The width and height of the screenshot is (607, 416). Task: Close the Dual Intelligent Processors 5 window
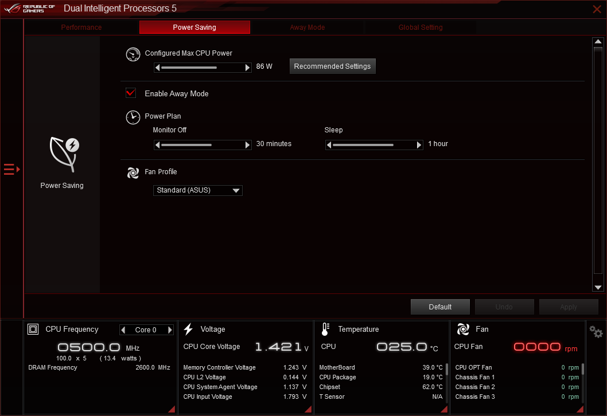coord(597,9)
